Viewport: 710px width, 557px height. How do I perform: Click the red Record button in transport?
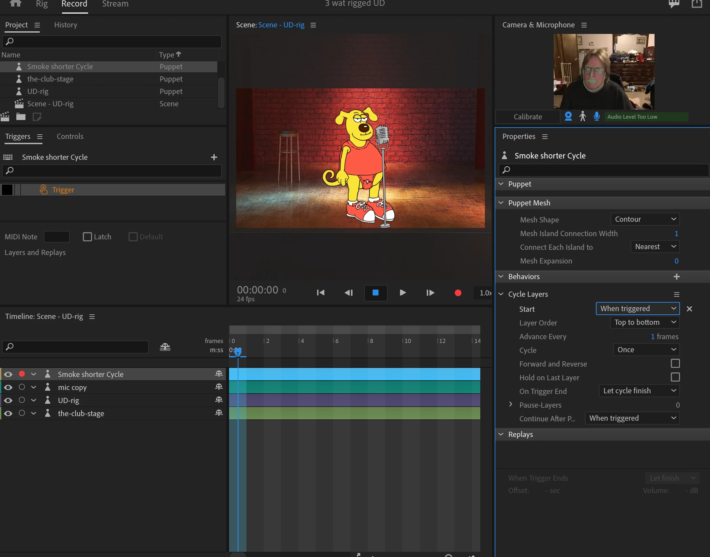click(458, 293)
